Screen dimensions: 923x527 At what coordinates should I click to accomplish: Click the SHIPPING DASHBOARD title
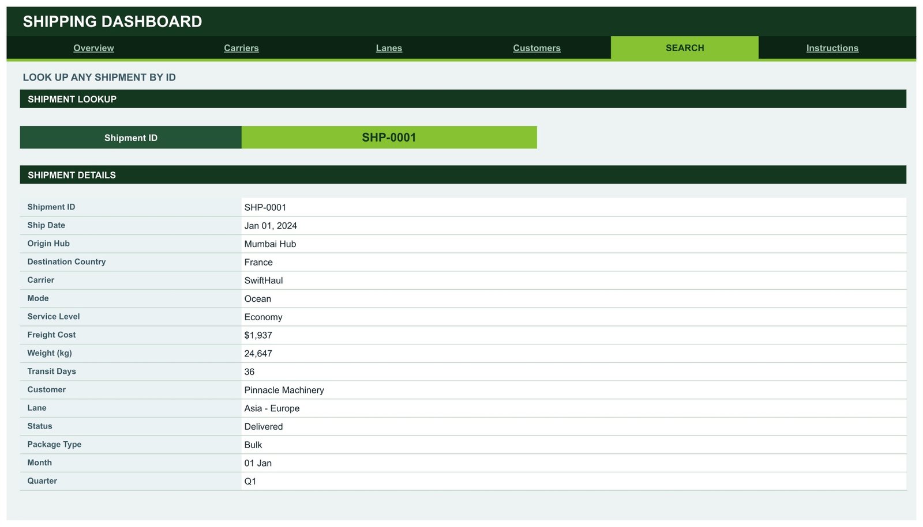(112, 21)
